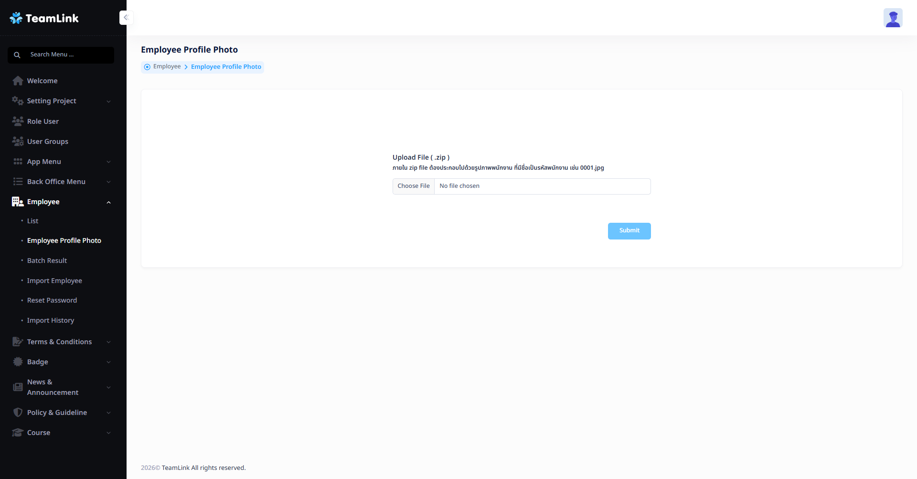Expand the App Menu chevron
This screenshot has height=479, width=917.
(108, 162)
